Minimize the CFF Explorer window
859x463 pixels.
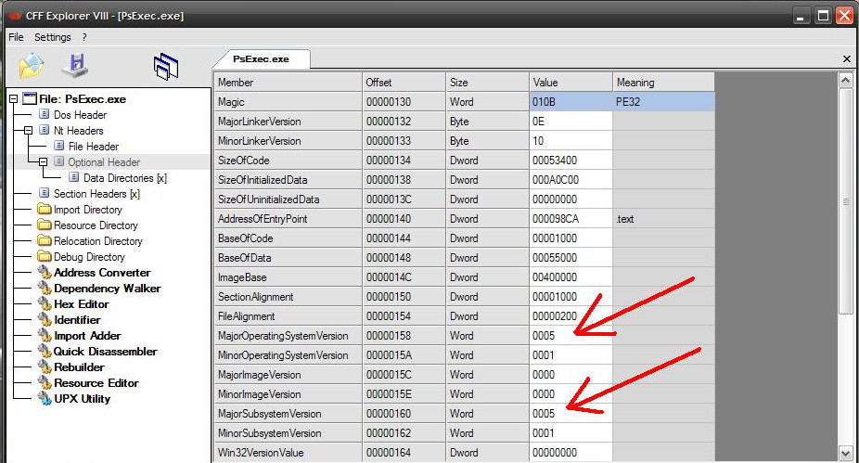click(801, 16)
